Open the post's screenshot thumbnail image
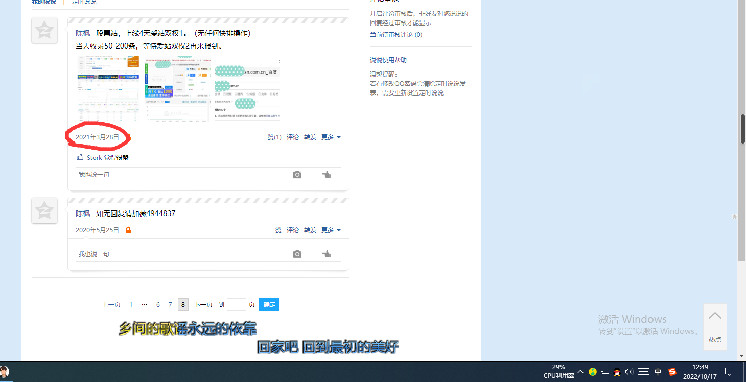Screen dimensions: 746x382 (178, 89)
